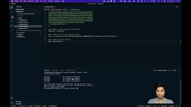Open initialSetup.sh in the explorer
Image resolution: width=191 pixels, height=107 pixels.
[23, 20]
